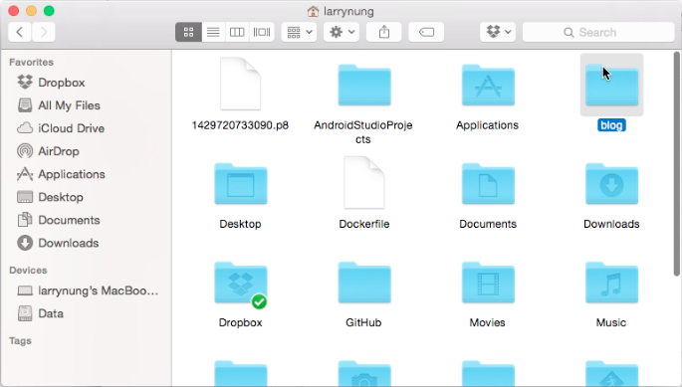Click the GitHub name label
The width and height of the screenshot is (682, 387).
(363, 322)
